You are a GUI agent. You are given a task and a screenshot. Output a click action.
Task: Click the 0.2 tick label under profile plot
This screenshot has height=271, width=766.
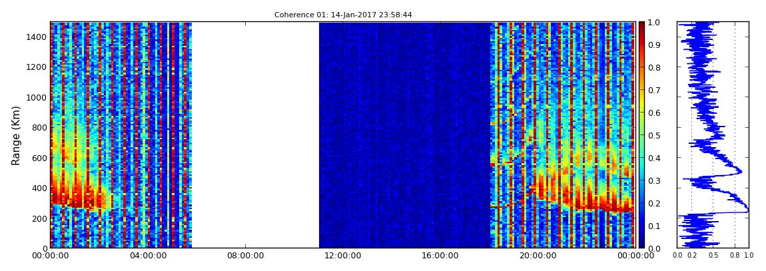pos(692,256)
